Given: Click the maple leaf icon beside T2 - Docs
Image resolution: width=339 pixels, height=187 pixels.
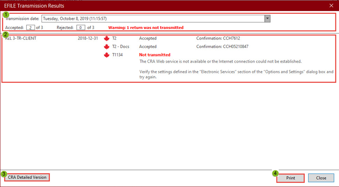Looking at the screenshot, I should 107,47.
